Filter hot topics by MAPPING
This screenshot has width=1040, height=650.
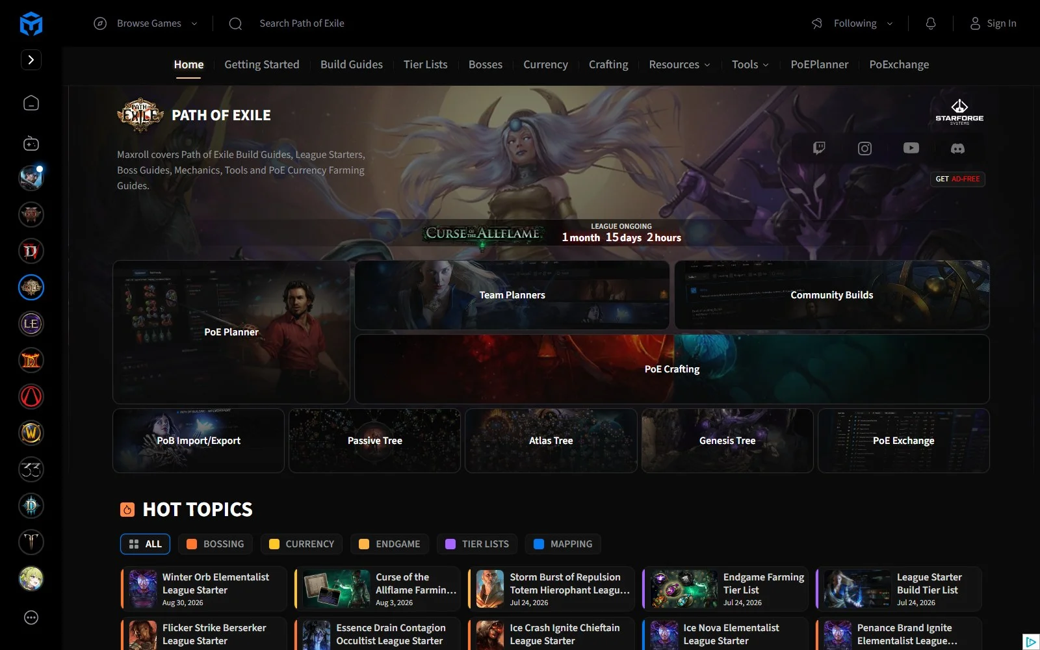(563, 544)
